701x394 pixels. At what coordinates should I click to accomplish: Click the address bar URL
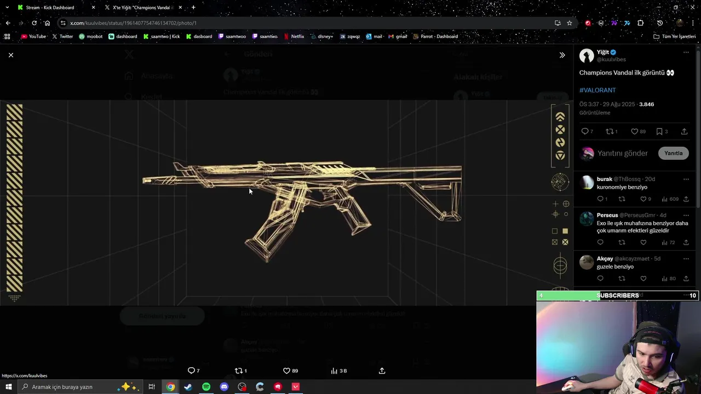point(133,23)
